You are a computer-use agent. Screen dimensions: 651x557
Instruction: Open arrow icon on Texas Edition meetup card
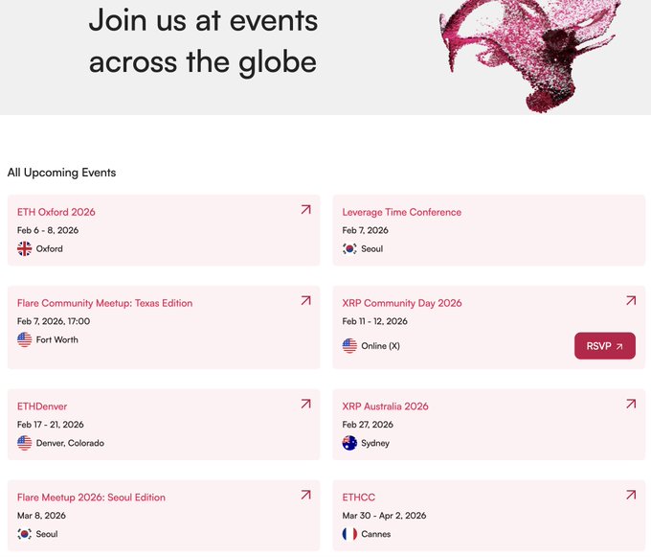coord(305,300)
